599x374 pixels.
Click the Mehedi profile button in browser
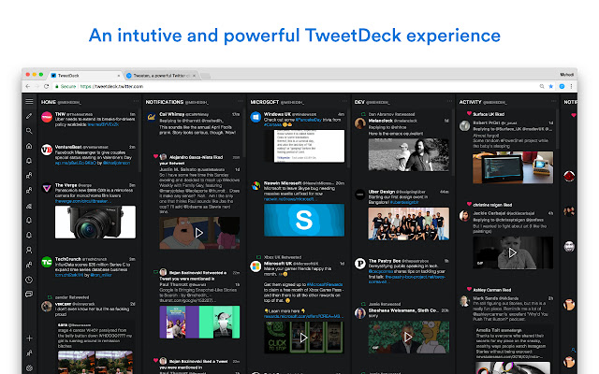tap(567, 75)
